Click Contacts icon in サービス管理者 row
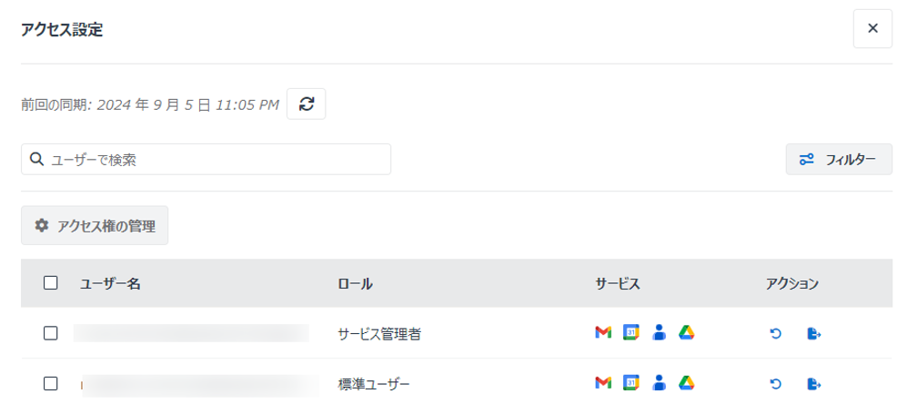Viewport: 907px width, 413px height. [x=660, y=333]
